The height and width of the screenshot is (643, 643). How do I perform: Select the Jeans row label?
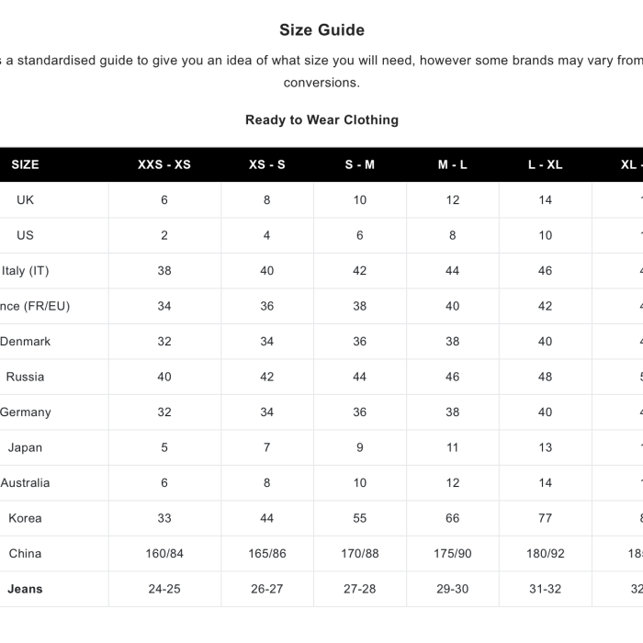25,589
